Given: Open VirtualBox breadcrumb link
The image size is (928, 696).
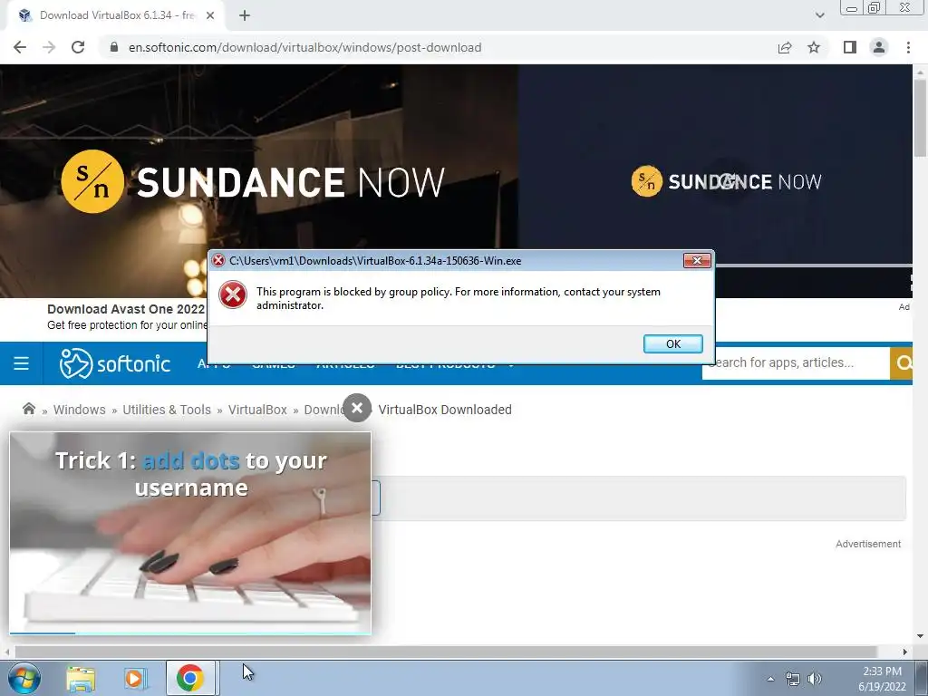Looking at the screenshot, I should pyautogui.click(x=257, y=410).
